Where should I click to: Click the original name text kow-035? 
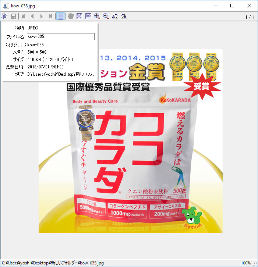(x=35, y=45)
